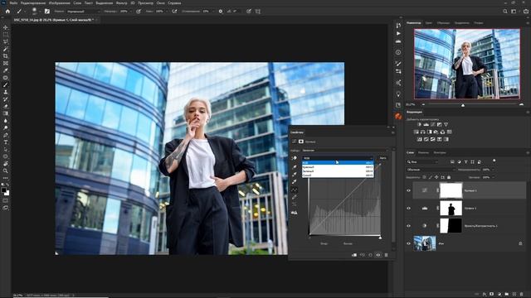Click the foreground color swatch
This screenshot has height=298, width=531.
[x=3, y=190]
